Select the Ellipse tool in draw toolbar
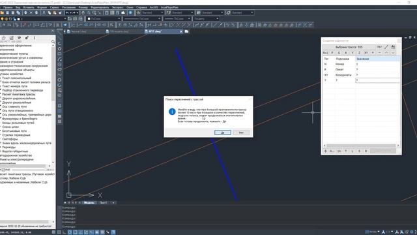Viewport: 417px width, 235px height. (x=59, y=80)
